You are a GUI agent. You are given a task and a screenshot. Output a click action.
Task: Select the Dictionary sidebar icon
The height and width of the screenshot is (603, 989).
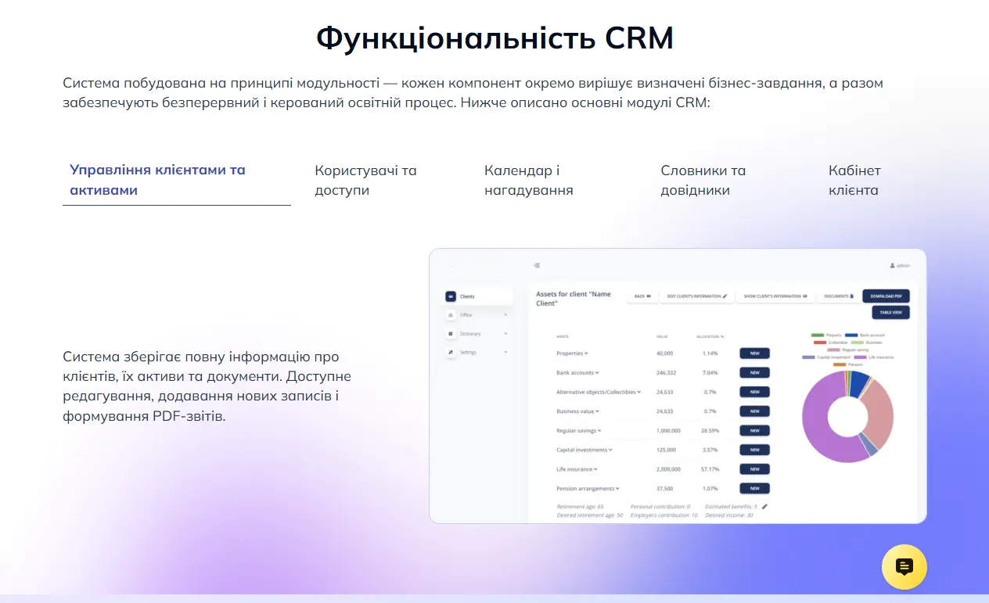click(x=451, y=334)
